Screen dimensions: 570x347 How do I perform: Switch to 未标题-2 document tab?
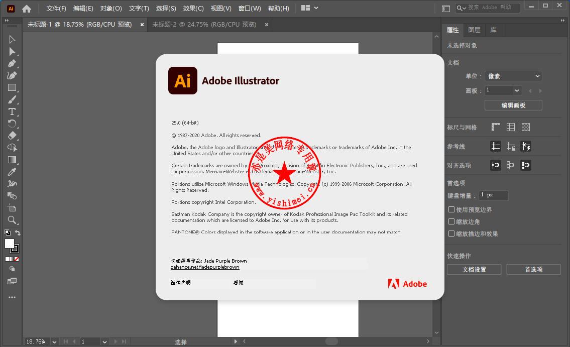coord(204,24)
